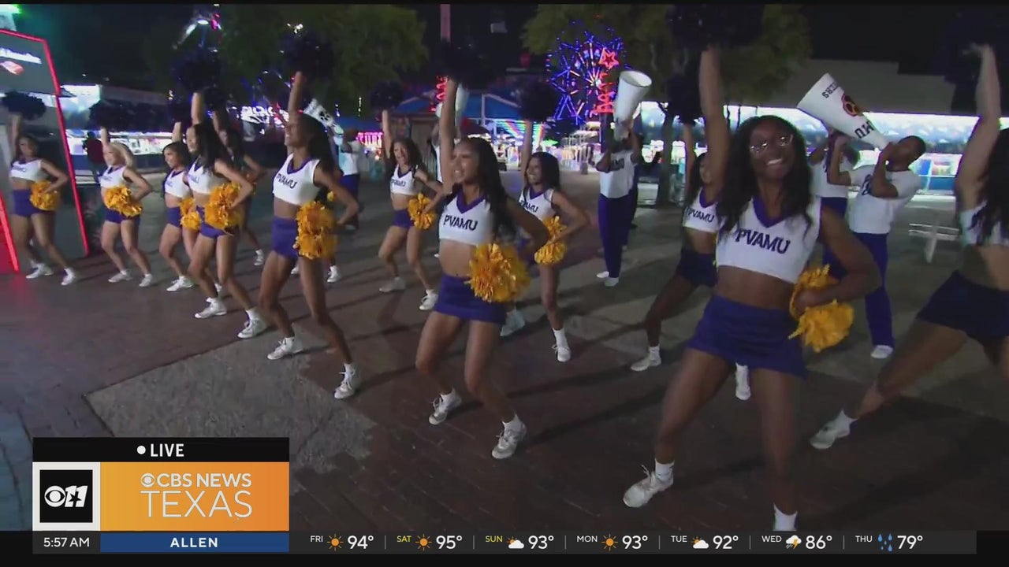Click Wednesday's 86° temperature
This screenshot has height=567, width=1009.
(818, 542)
